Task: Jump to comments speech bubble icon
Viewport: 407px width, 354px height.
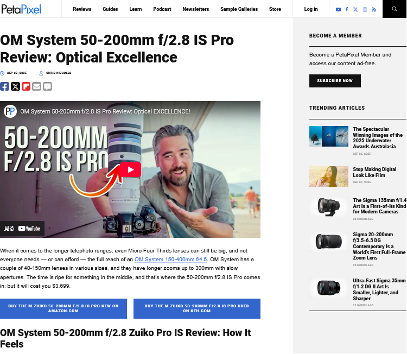Action: tap(47, 86)
